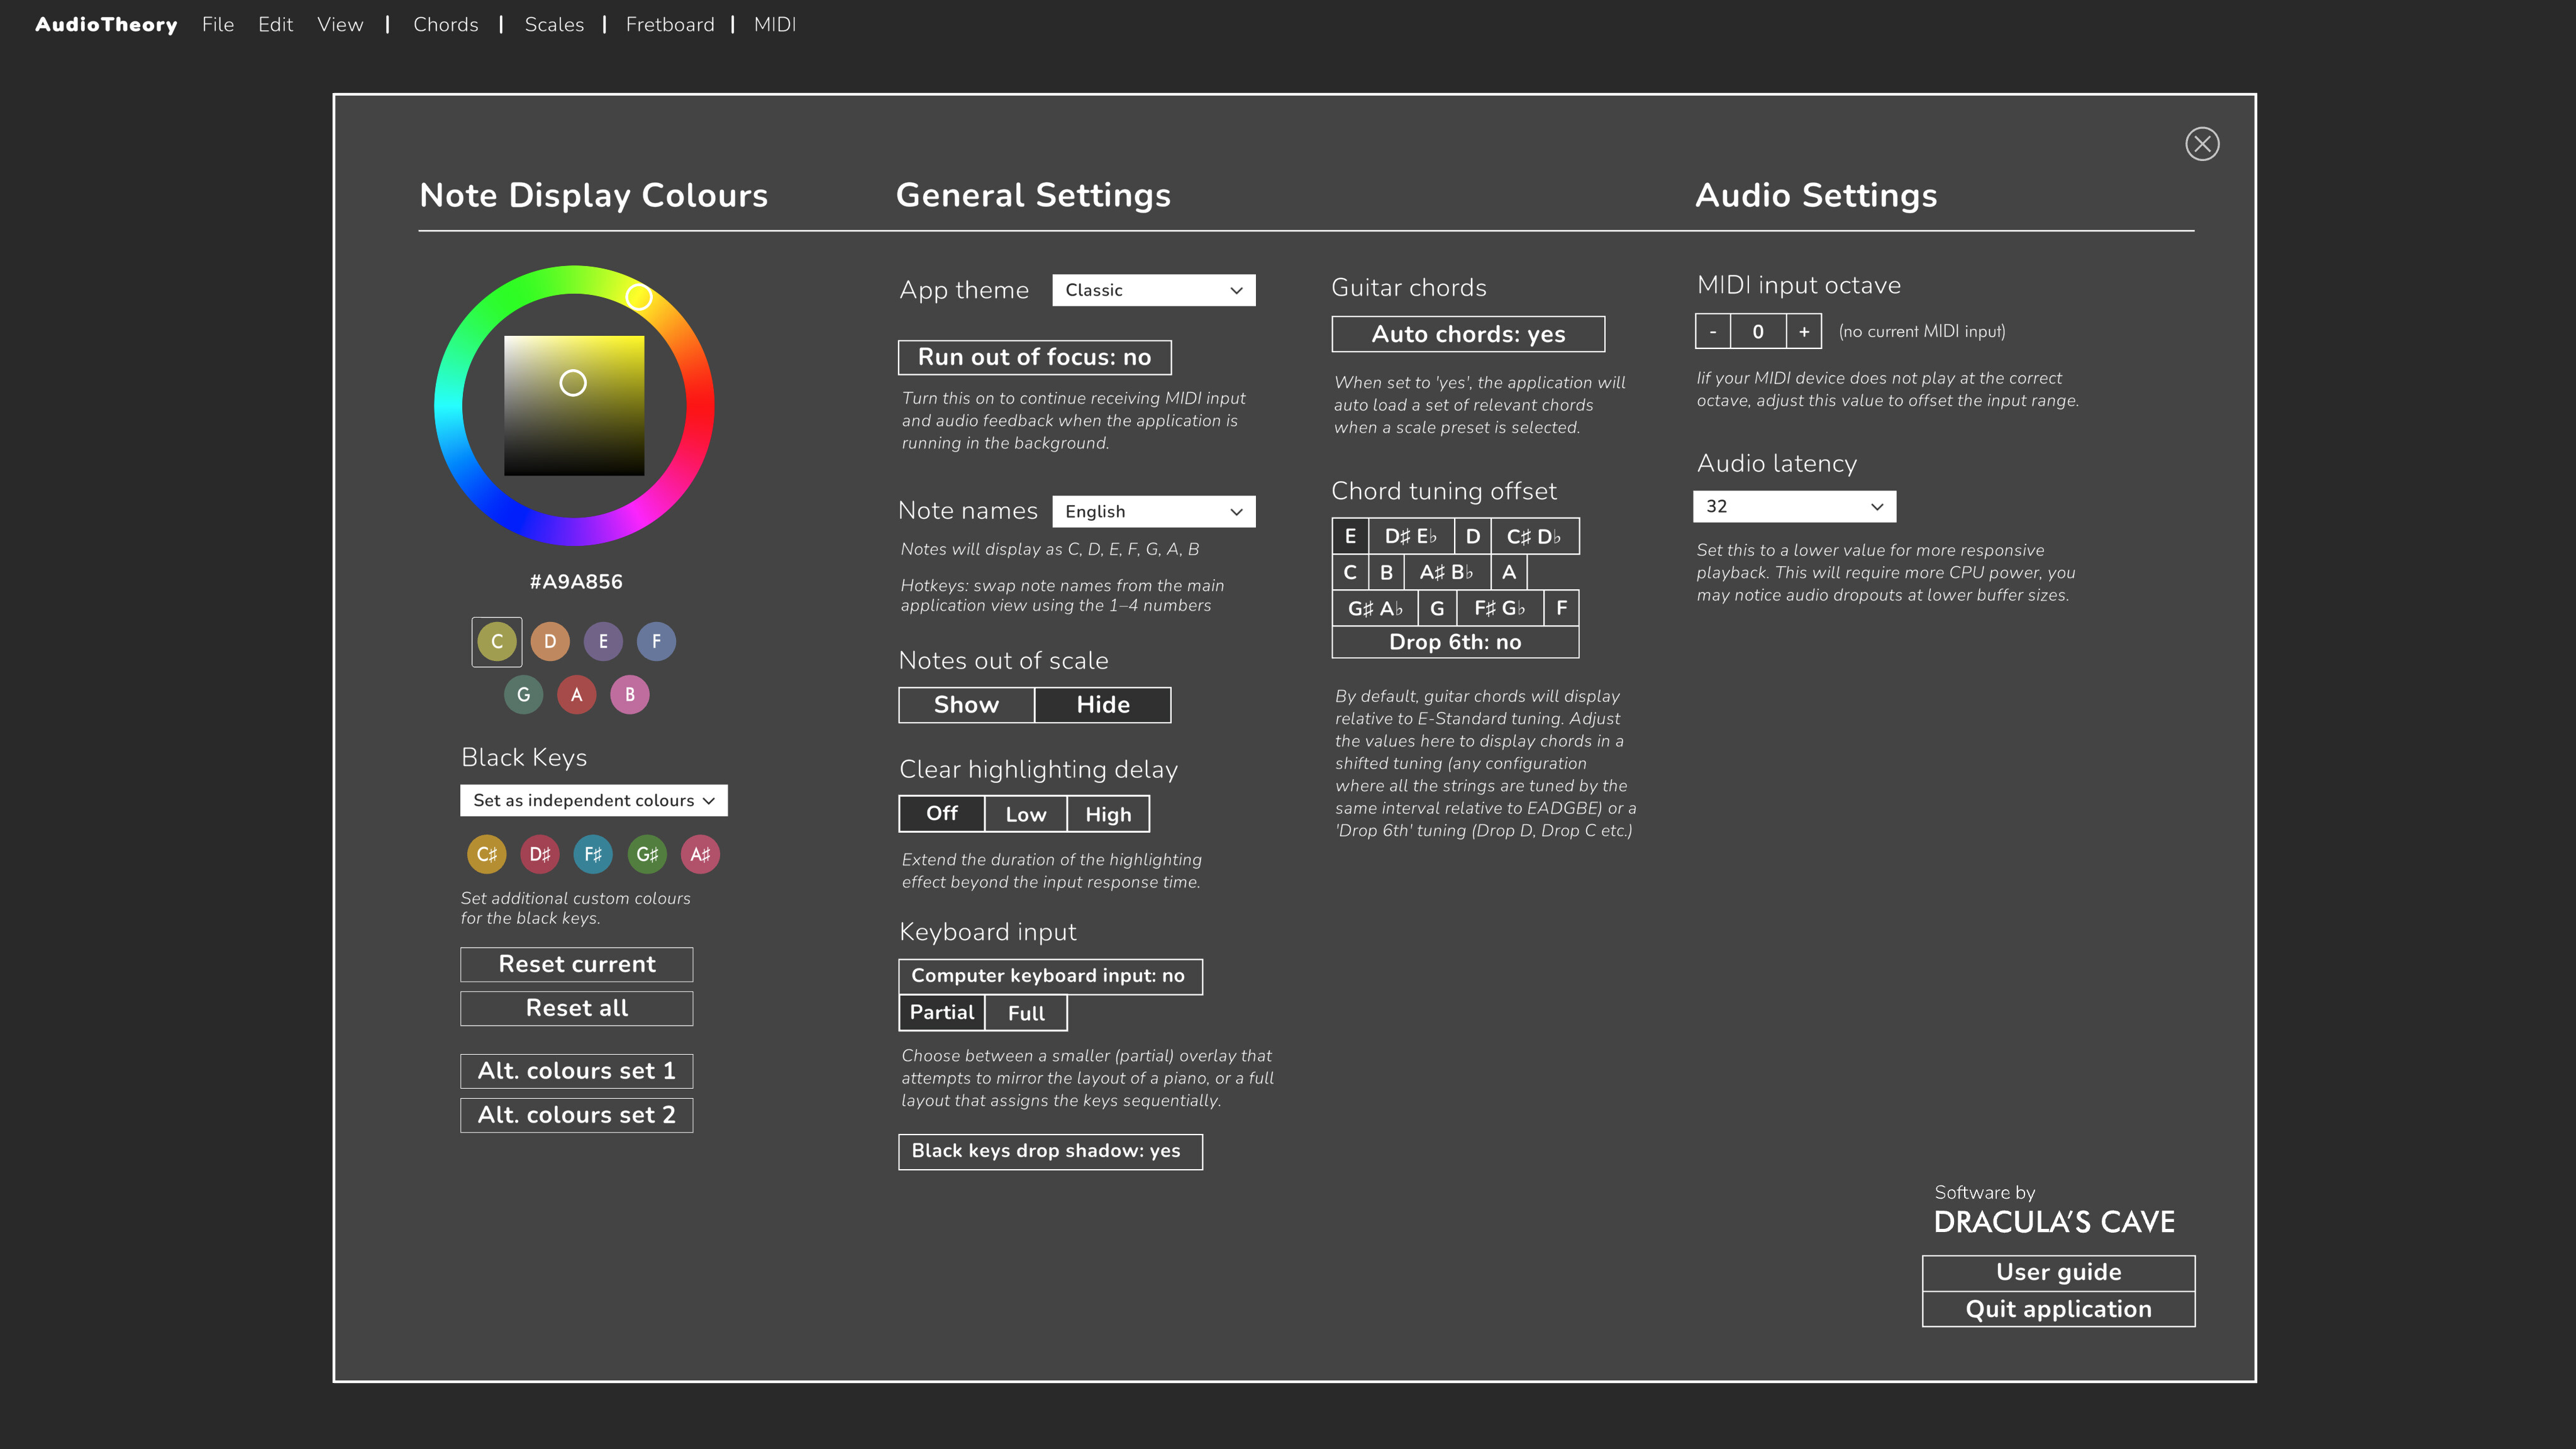
Task: Open the Chords menu
Action: coord(445,24)
